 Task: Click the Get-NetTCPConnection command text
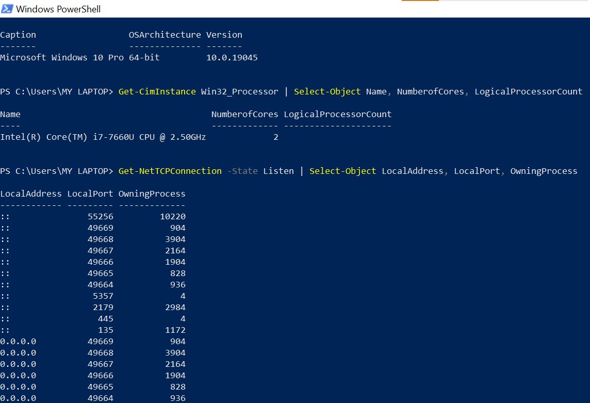pos(170,171)
